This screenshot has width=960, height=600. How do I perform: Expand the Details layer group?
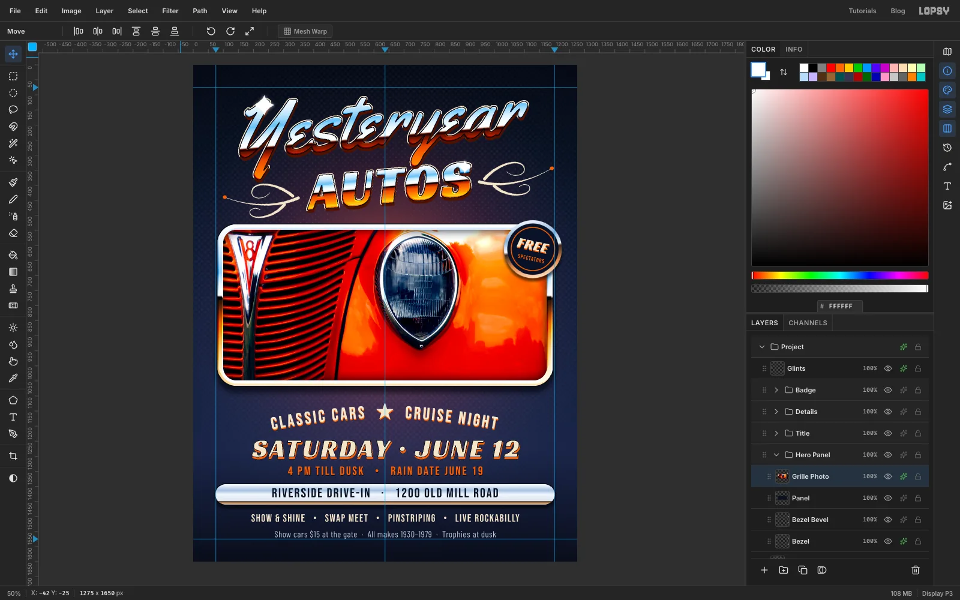coord(776,412)
